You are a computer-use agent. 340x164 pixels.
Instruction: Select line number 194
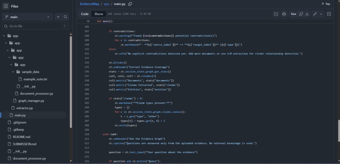coord(87,63)
